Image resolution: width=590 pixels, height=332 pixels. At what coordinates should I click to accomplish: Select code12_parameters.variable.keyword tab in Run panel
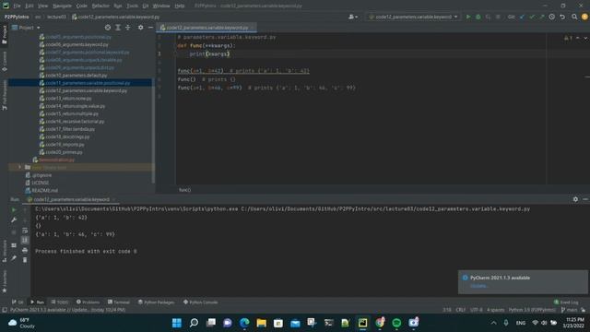click(71, 199)
